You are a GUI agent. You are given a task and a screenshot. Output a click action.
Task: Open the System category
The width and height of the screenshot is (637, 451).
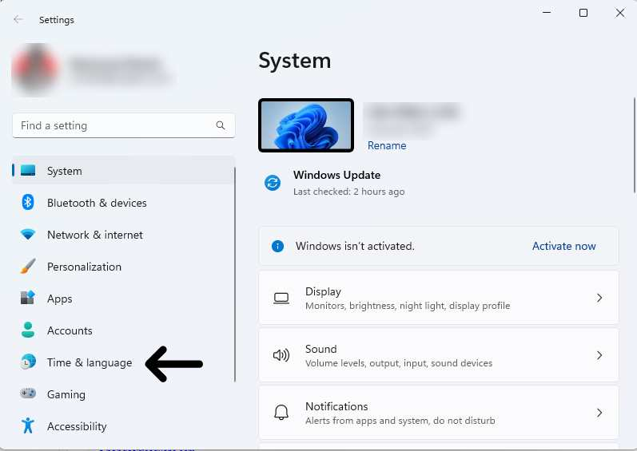pyautogui.click(x=124, y=171)
